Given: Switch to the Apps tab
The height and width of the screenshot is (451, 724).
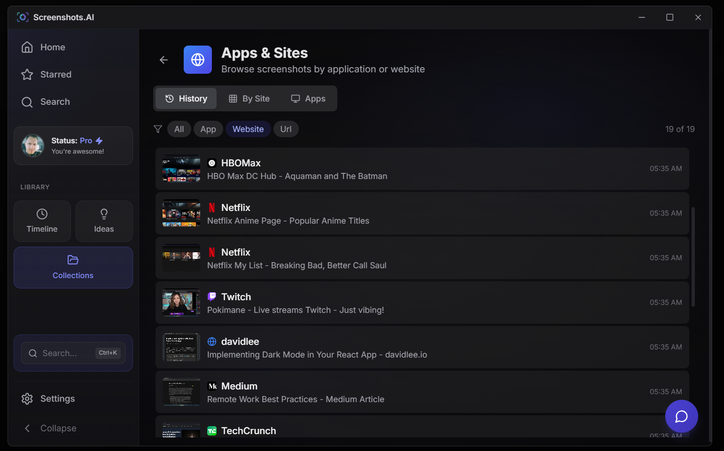Looking at the screenshot, I should point(308,98).
